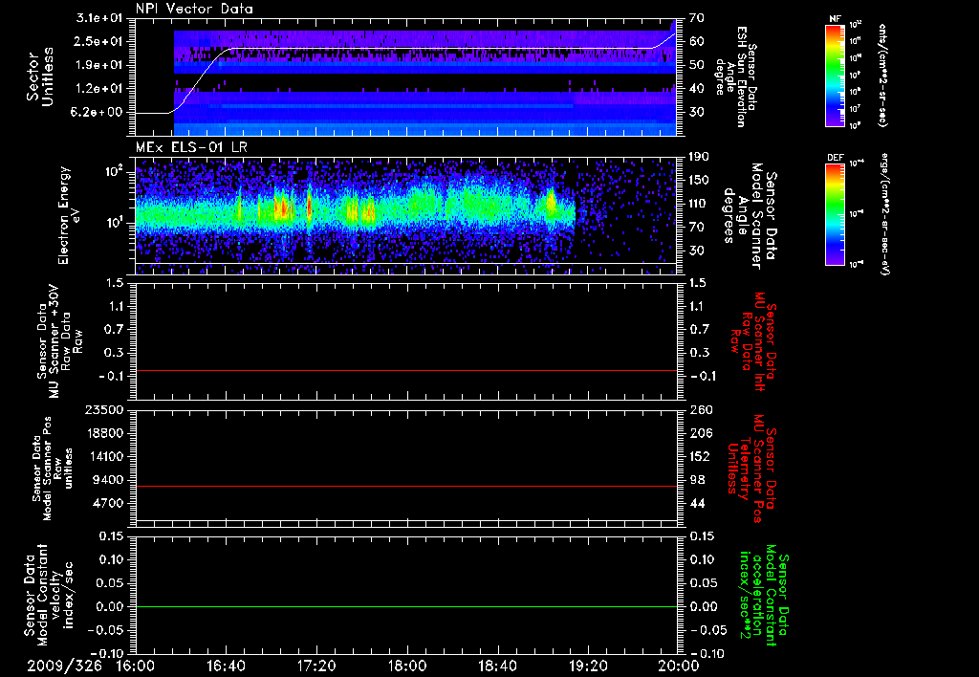Click the 1.2e+01 sector tick label
Viewport: 979px width, 677px height.
click(x=98, y=89)
